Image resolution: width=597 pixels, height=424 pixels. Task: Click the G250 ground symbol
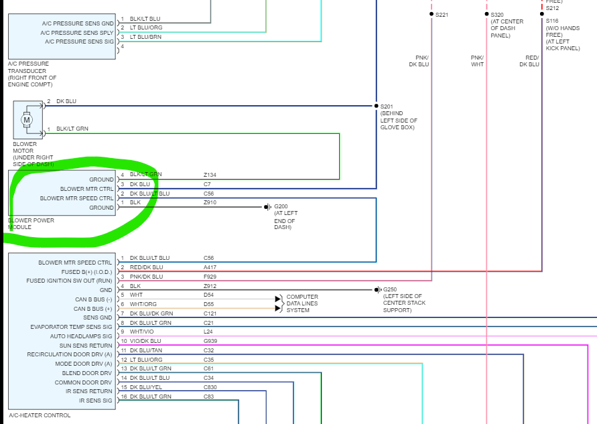point(377,290)
